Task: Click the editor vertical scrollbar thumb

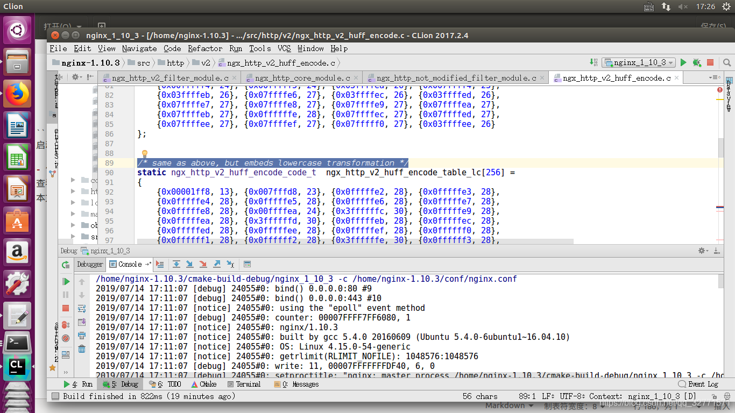Action: click(x=721, y=148)
